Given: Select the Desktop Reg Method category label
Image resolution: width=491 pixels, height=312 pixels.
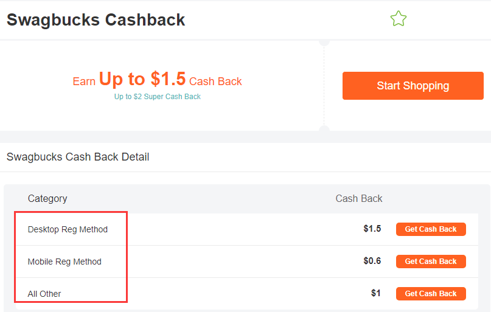Looking at the screenshot, I should coord(68,229).
